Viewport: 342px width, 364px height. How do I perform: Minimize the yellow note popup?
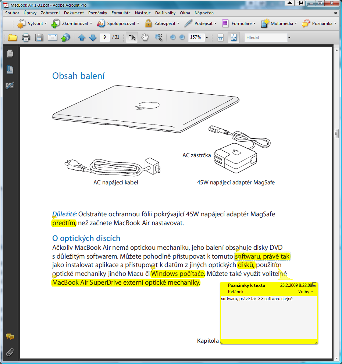314,284
